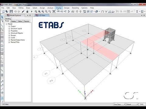This screenshot has height=109, width=146.
Task: Close the Model Explorer panel
Action: 30,15
